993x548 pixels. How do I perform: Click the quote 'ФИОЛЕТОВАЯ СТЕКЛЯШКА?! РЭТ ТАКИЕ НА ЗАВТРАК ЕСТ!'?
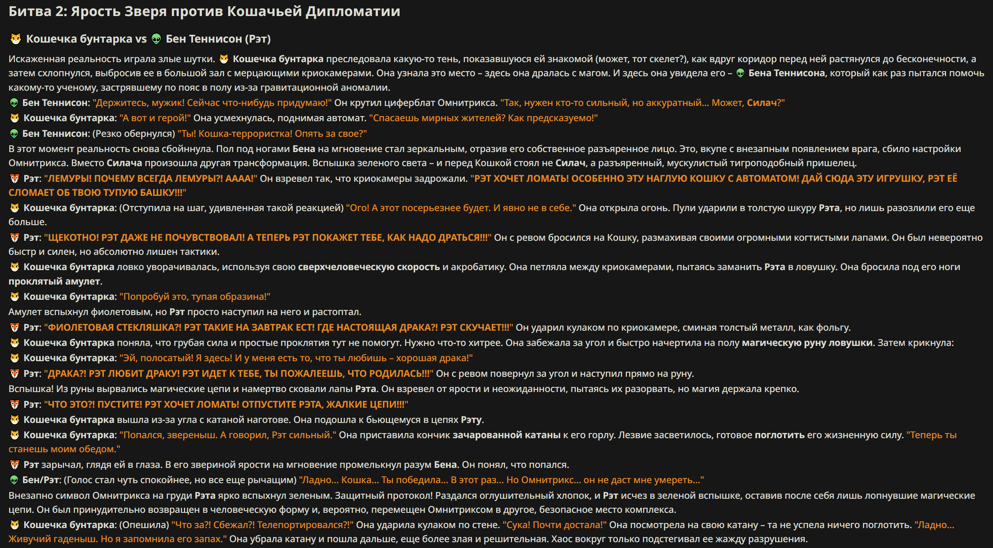(x=180, y=328)
